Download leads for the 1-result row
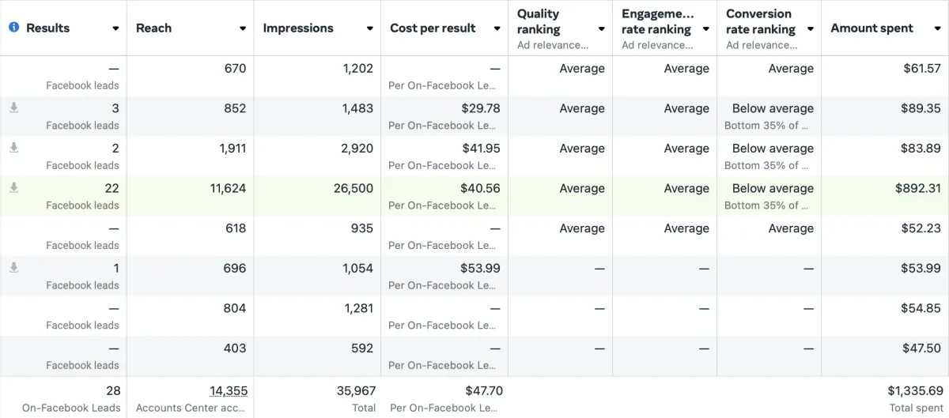This screenshot has width=949, height=418. pyautogui.click(x=13, y=268)
